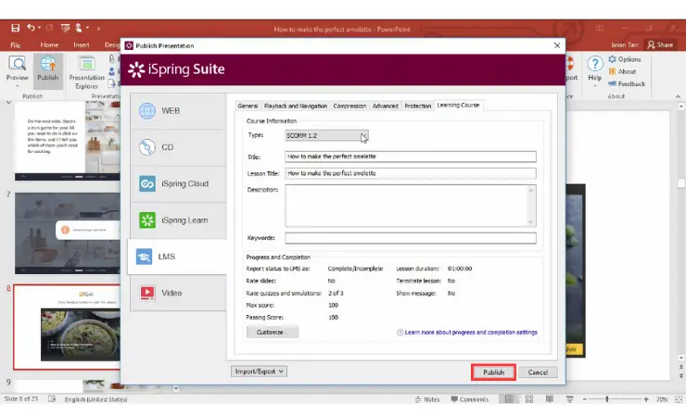Click brian Tarr account name
Image resolution: width=686 pixels, height=415 pixels.
tap(625, 44)
